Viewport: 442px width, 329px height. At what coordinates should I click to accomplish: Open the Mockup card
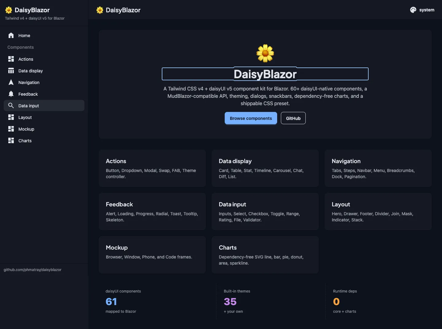[x=152, y=255]
